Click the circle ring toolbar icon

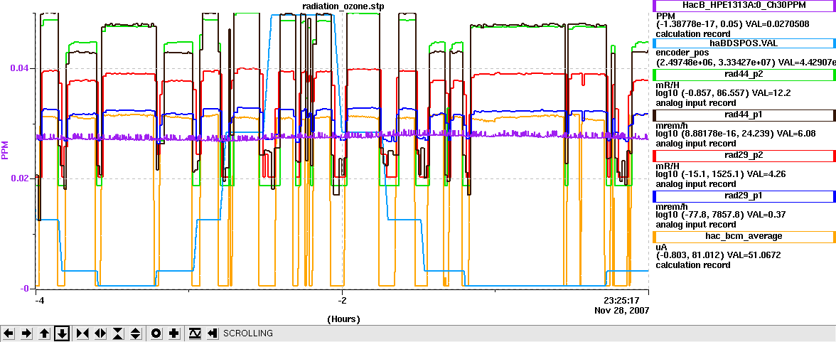click(x=156, y=333)
